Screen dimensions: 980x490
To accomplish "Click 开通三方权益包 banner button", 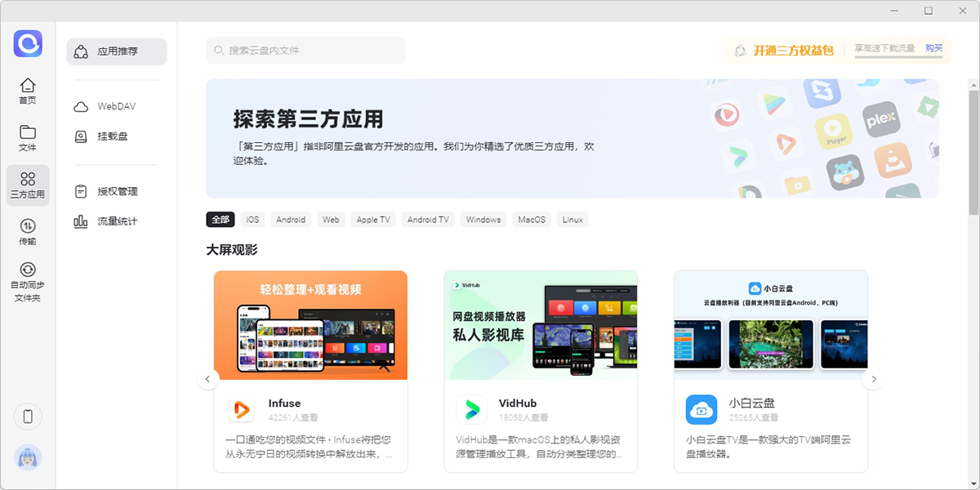I will pyautogui.click(x=793, y=51).
